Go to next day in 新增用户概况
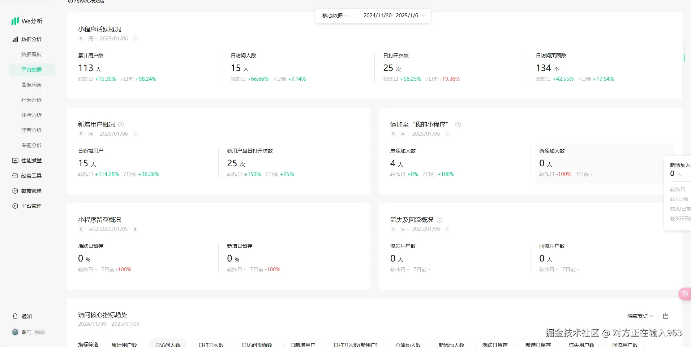The height and width of the screenshot is (347, 691). (x=135, y=134)
